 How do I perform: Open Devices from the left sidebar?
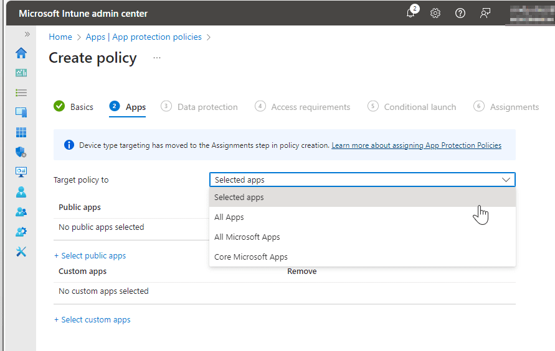[x=21, y=112]
